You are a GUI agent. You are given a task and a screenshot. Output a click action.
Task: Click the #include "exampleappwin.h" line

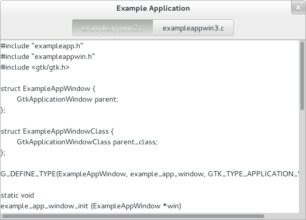pyautogui.click(x=49, y=56)
